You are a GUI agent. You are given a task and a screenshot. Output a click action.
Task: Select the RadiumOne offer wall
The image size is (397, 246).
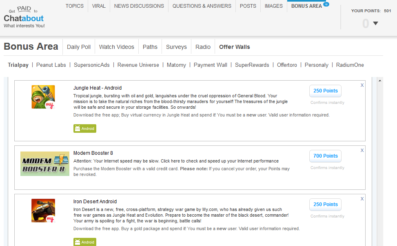350,65
